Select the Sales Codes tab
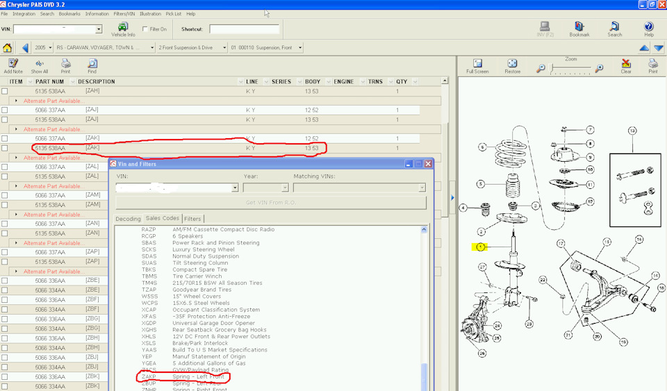 click(163, 218)
